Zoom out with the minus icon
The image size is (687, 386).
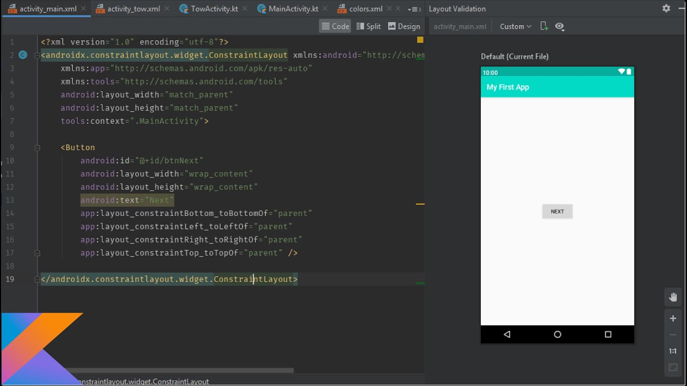[x=673, y=335]
